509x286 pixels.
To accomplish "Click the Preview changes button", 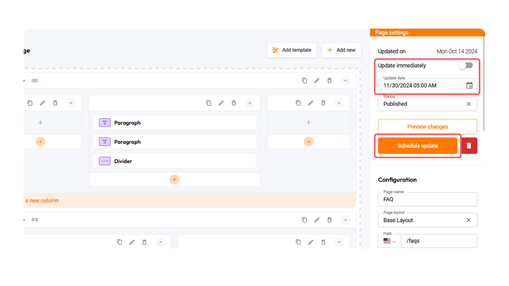I will 427,127.
